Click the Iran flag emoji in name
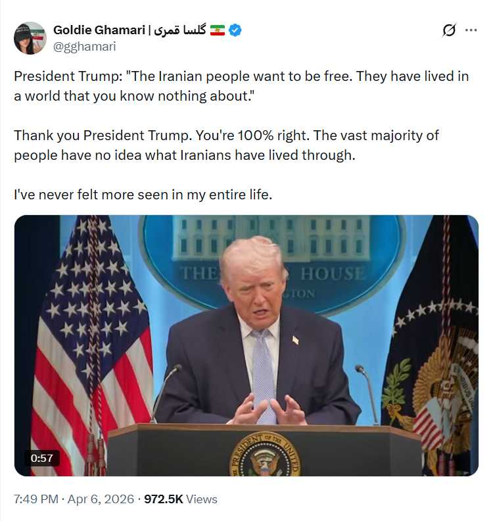This screenshot has height=521, width=491. [x=217, y=30]
